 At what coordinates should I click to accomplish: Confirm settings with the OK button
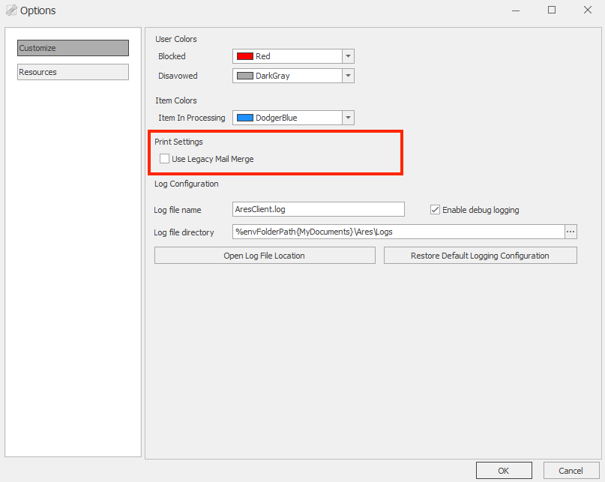click(504, 470)
